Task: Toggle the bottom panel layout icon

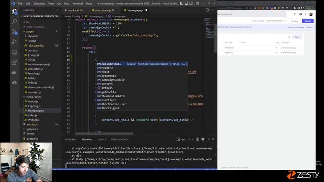Action: point(186,3)
